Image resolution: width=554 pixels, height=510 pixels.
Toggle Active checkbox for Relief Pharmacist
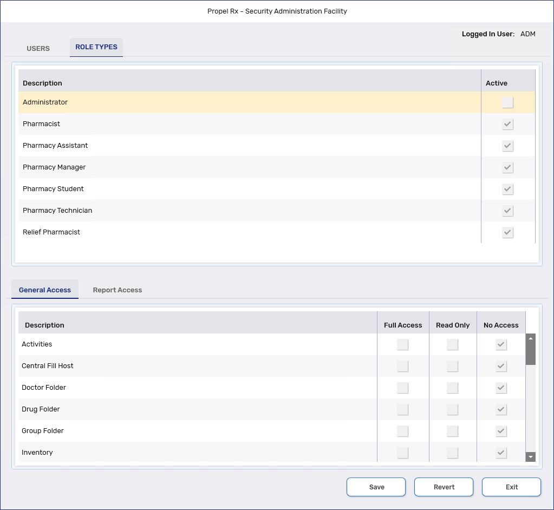[507, 232]
